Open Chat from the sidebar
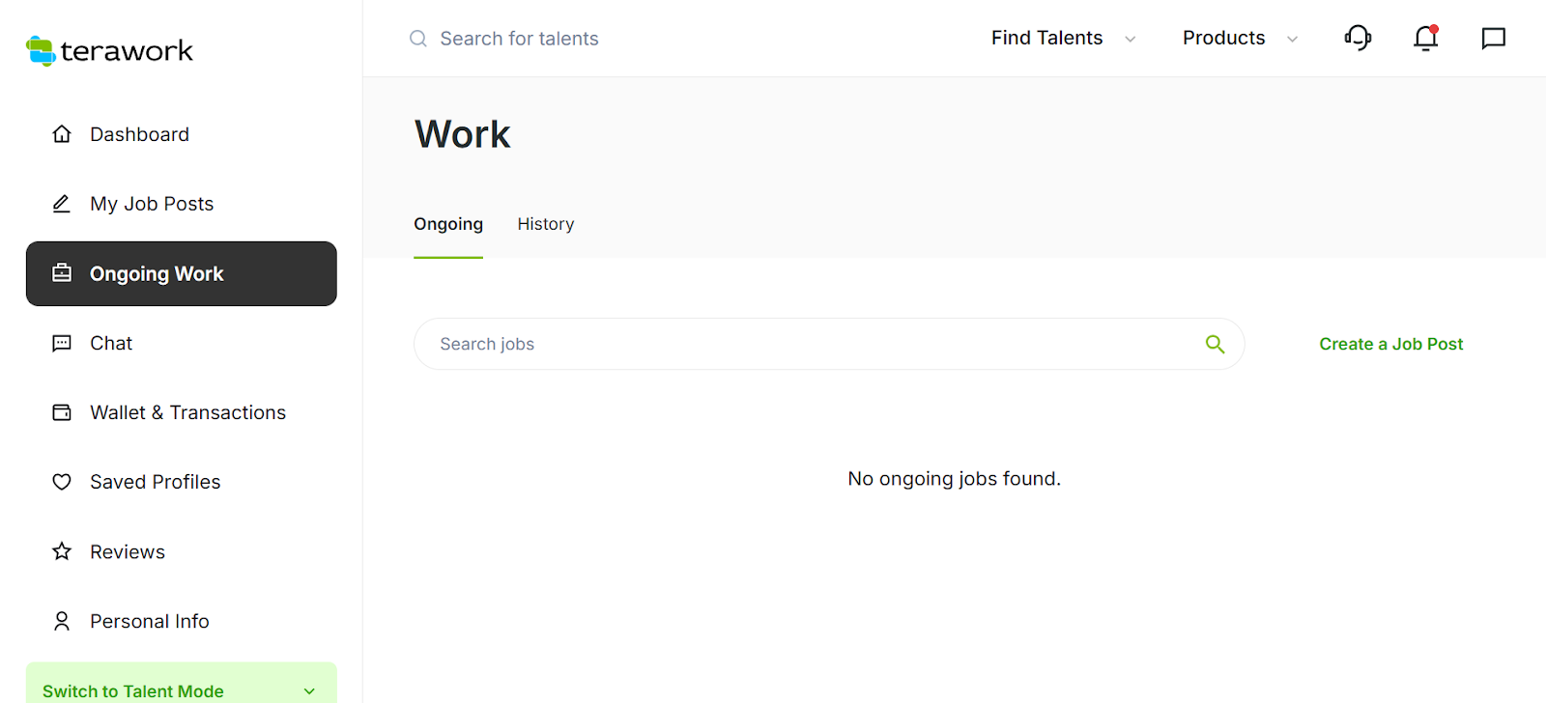The height and width of the screenshot is (703, 1546). (x=111, y=343)
